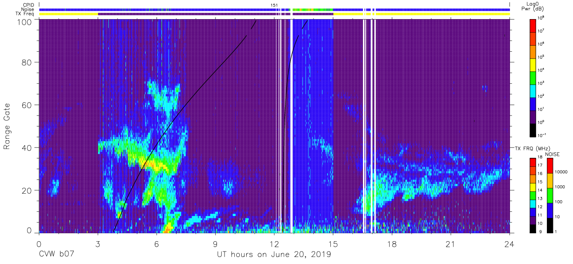Viewport: 573px width, 264px height.
Task: Click the Noise strip label at top left
Action: click(28, 9)
